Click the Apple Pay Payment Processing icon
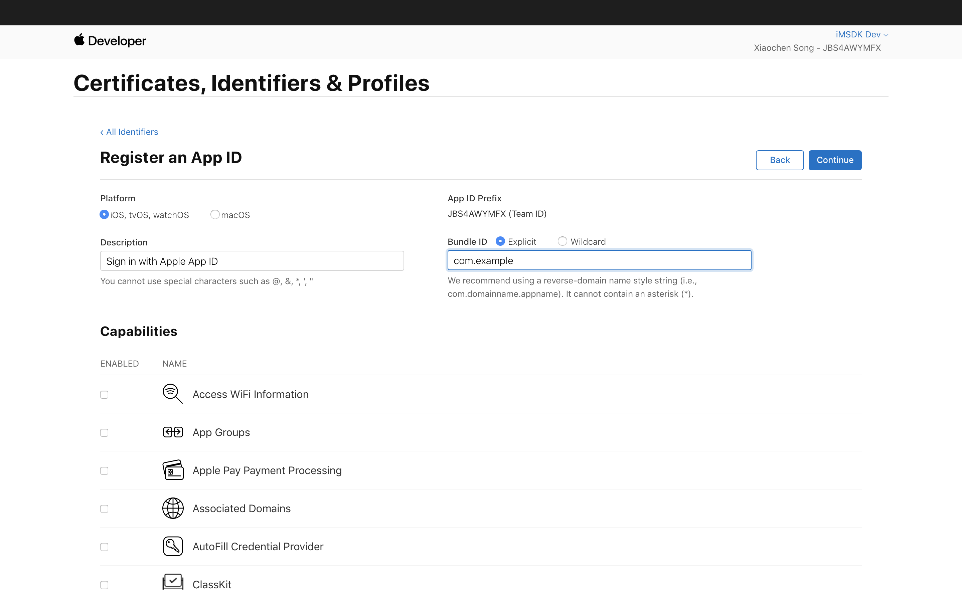Image resolution: width=962 pixels, height=601 pixels. (173, 470)
